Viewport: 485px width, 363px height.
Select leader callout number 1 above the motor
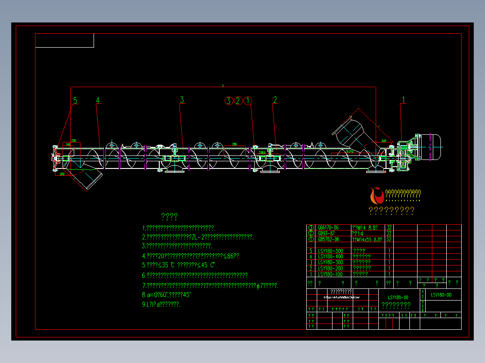click(x=403, y=100)
